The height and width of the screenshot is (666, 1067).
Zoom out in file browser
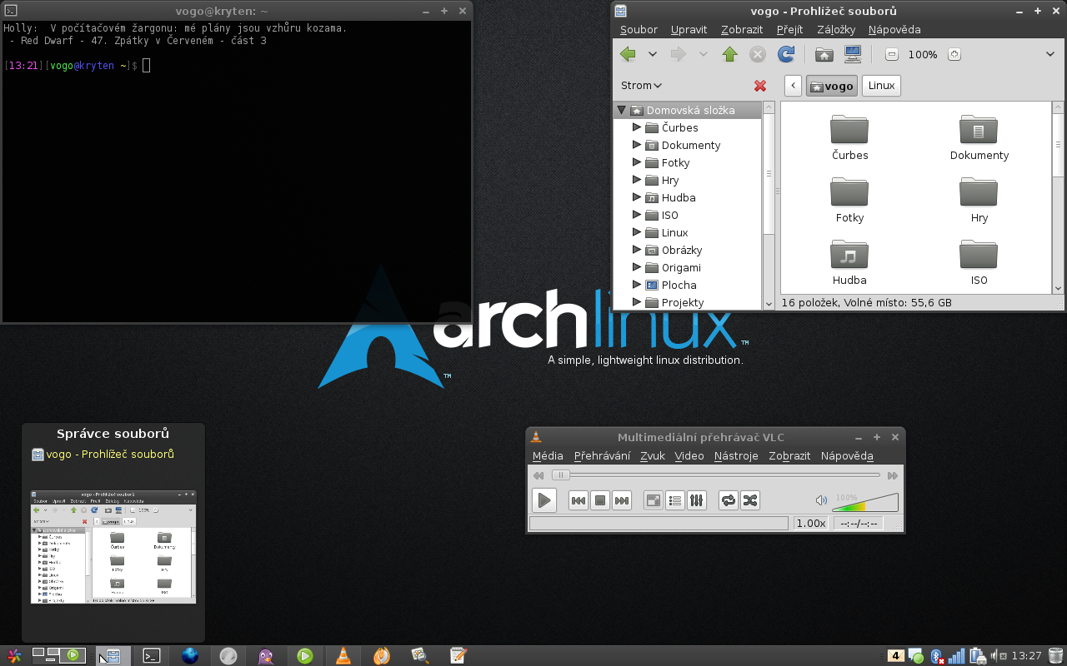pyautogui.click(x=891, y=54)
